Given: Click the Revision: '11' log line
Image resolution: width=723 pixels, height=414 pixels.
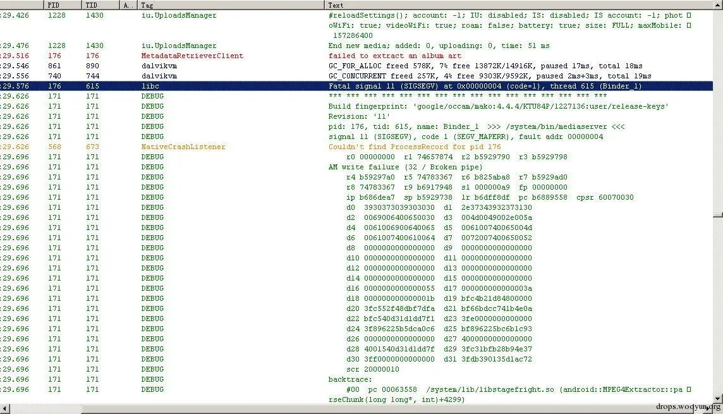Looking at the screenshot, I should click(359, 117).
